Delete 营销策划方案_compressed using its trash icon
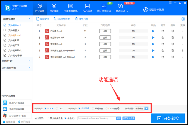 point(173,51)
